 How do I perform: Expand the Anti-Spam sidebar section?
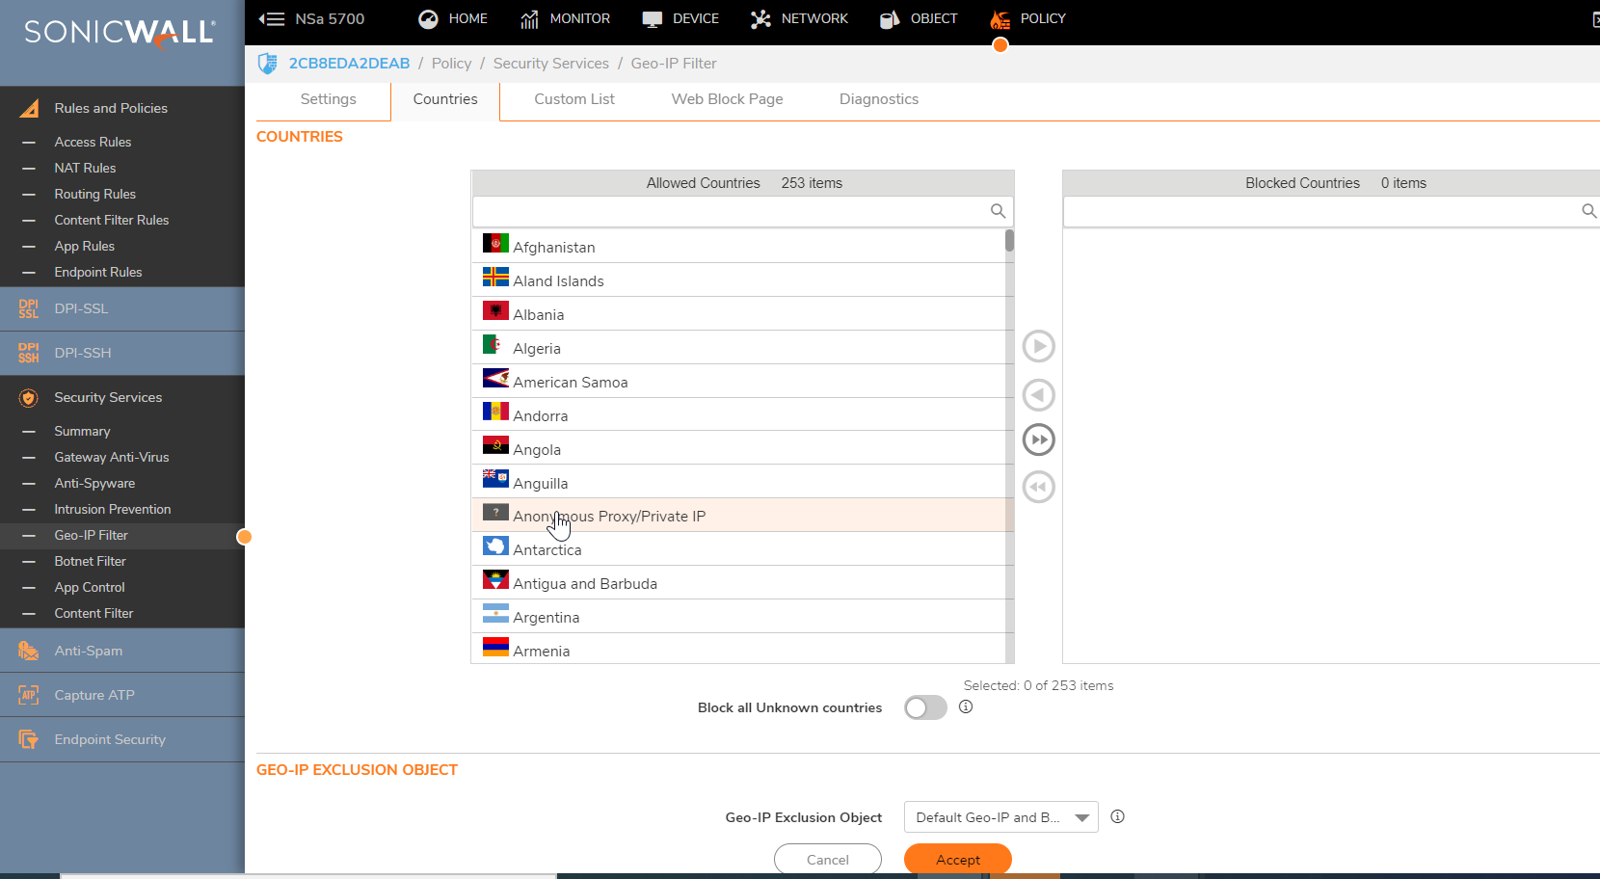pos(88,651)
